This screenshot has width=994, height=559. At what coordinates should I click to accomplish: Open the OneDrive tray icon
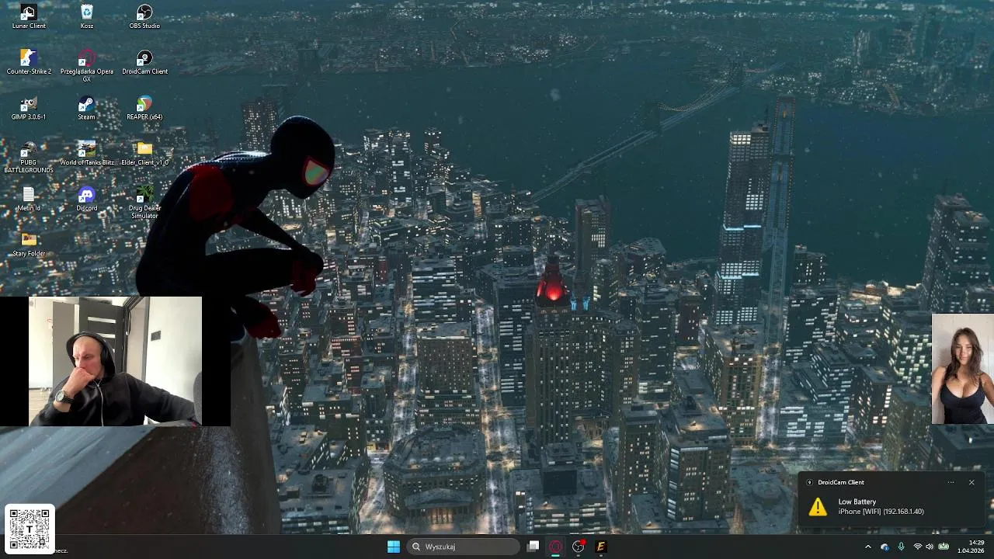[x=885, y=547]
